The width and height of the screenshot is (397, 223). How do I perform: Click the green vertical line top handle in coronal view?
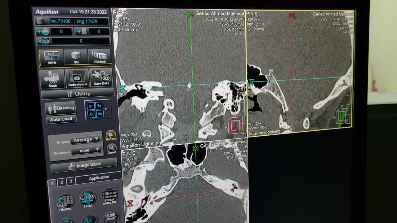[x=190, y=15]
